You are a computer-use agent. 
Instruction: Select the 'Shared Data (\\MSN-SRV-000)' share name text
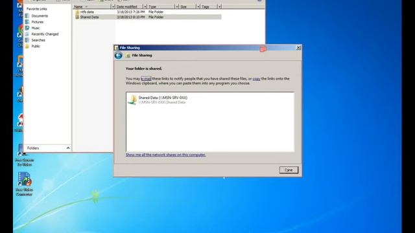click(x=163, y=98)
